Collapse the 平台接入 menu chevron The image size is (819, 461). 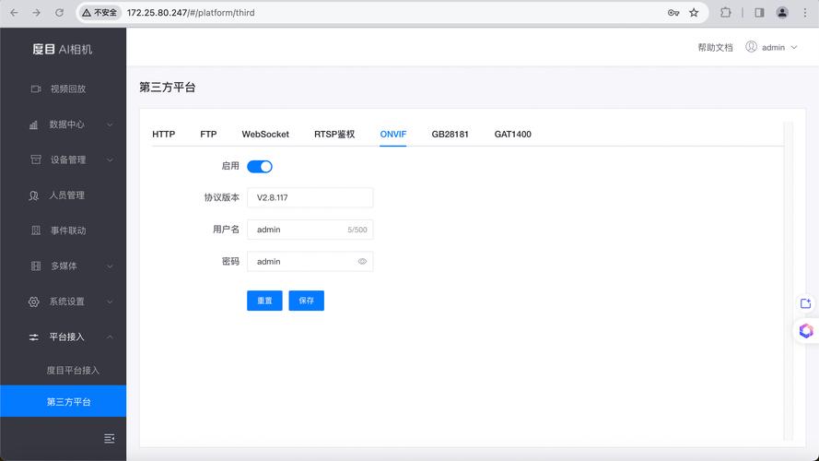[110, 337]
